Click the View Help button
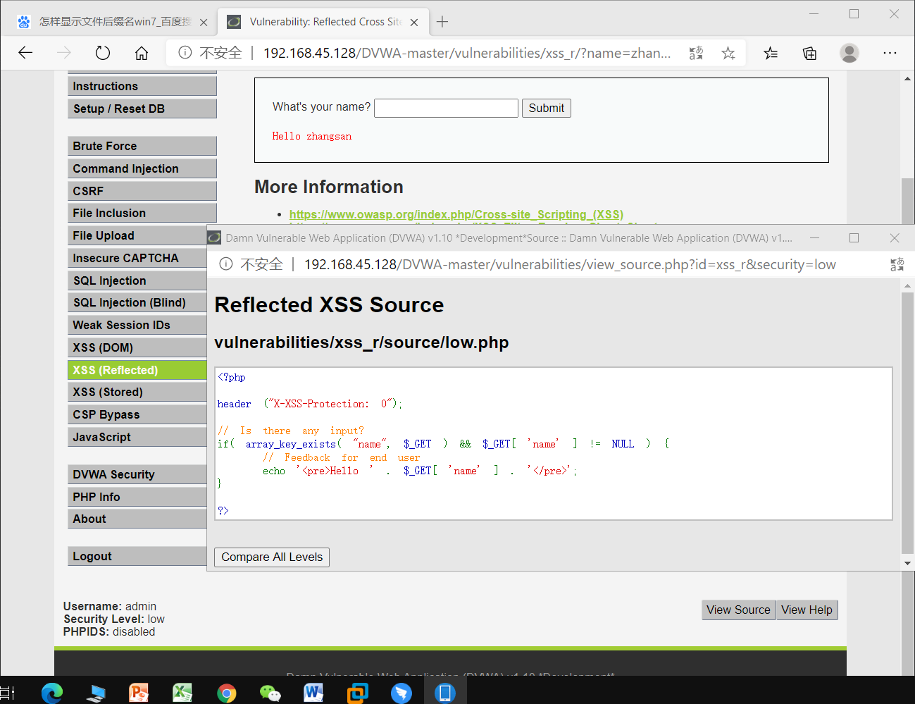Image resolution: width=915 pixels, height=704 pixels. click(807, 610)
